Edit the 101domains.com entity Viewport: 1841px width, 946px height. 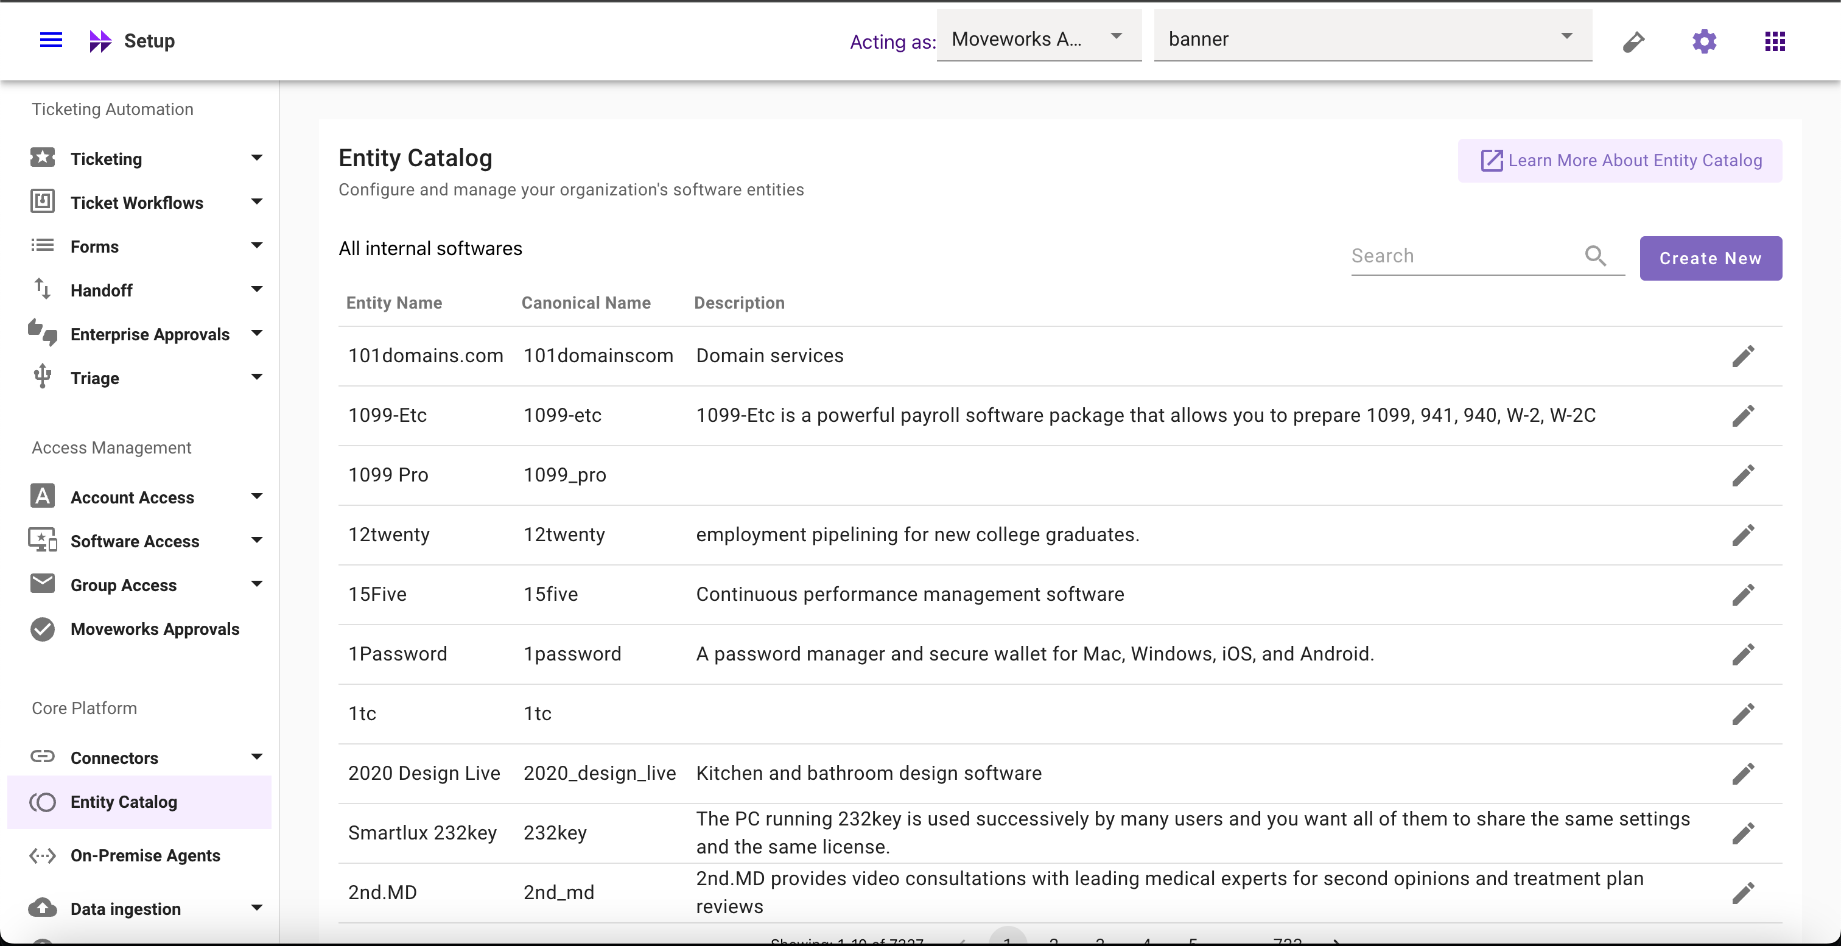click(1743, 356)
